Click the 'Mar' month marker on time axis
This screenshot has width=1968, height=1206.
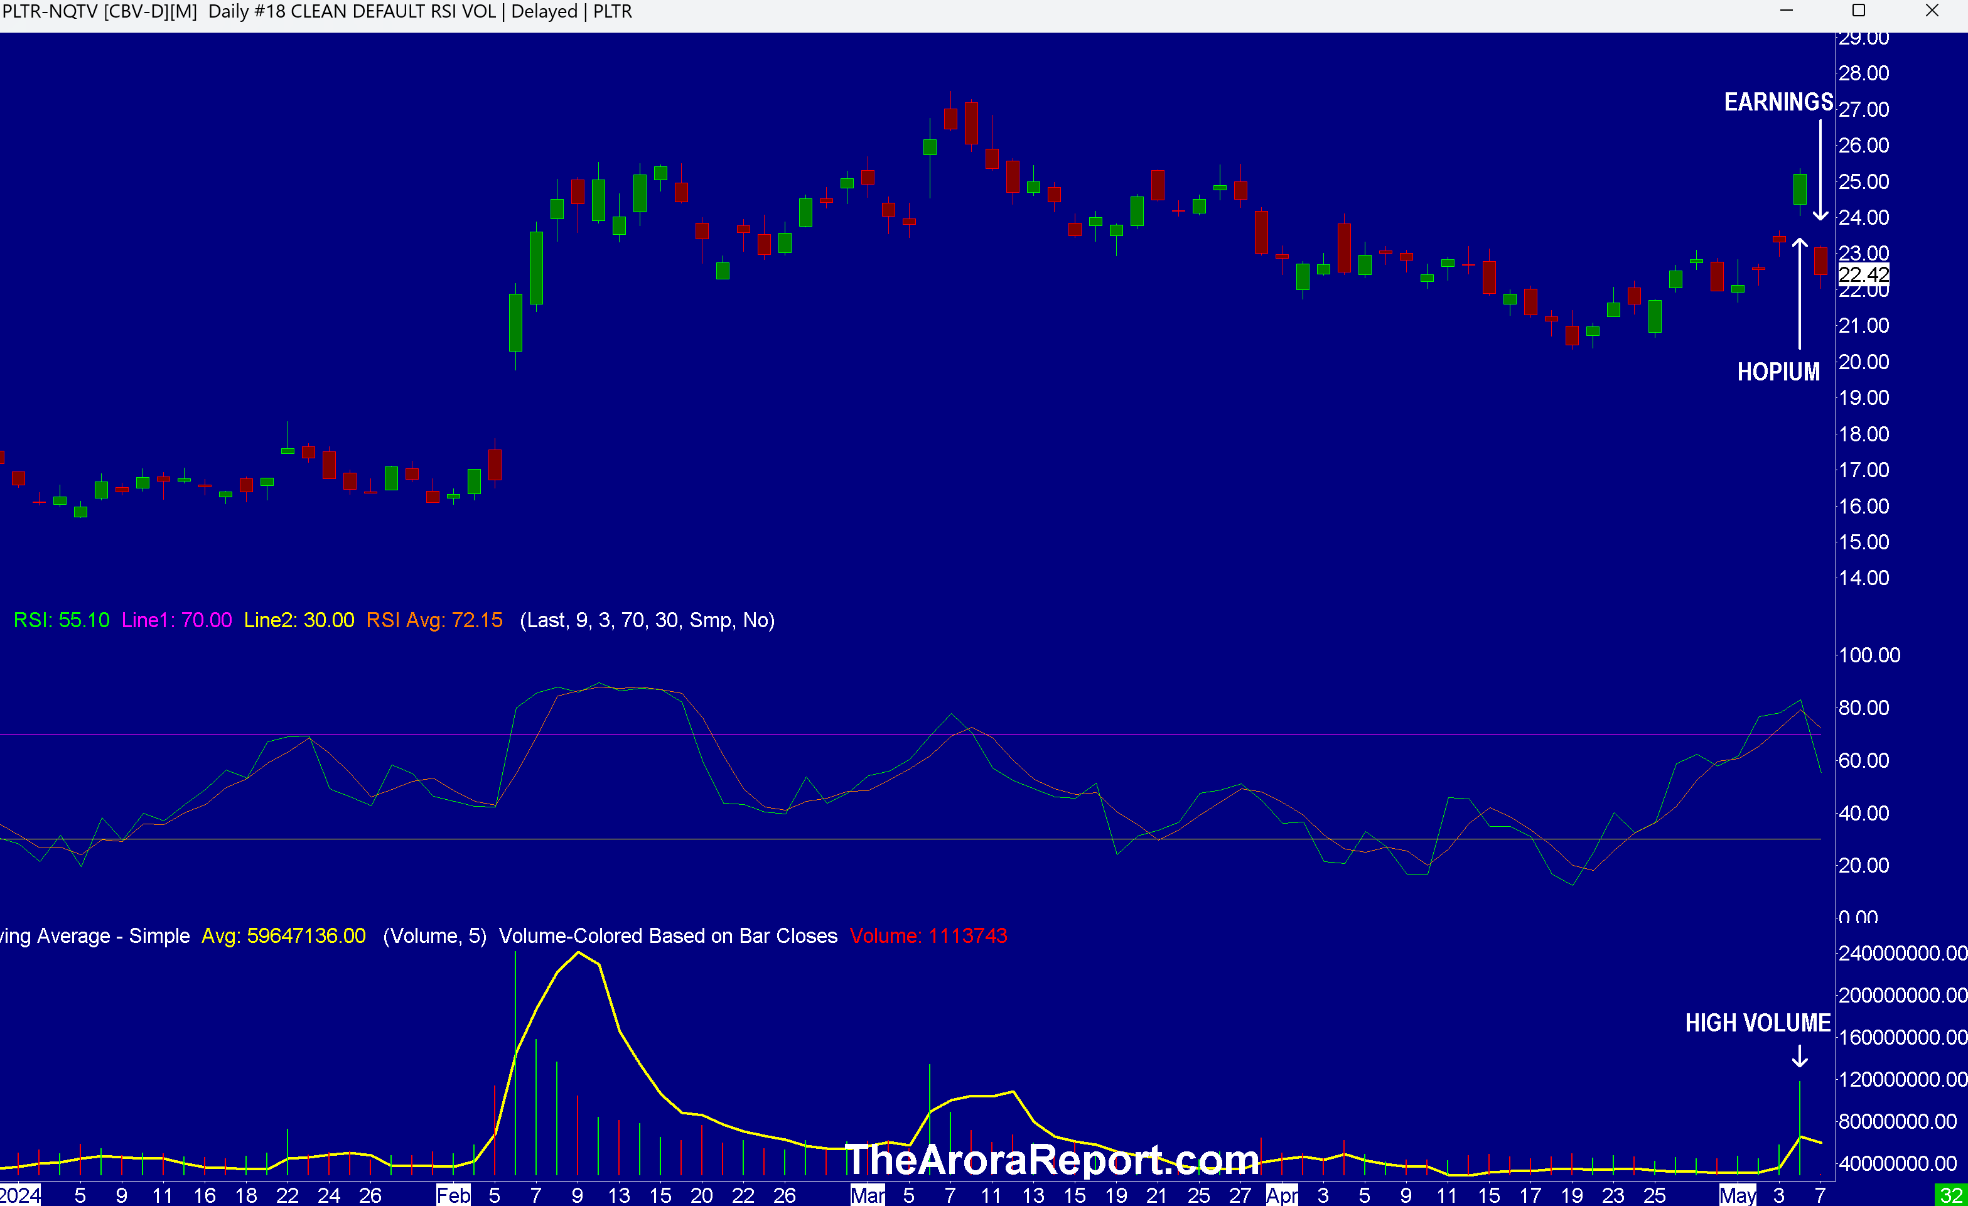(x=868, y=1195)
